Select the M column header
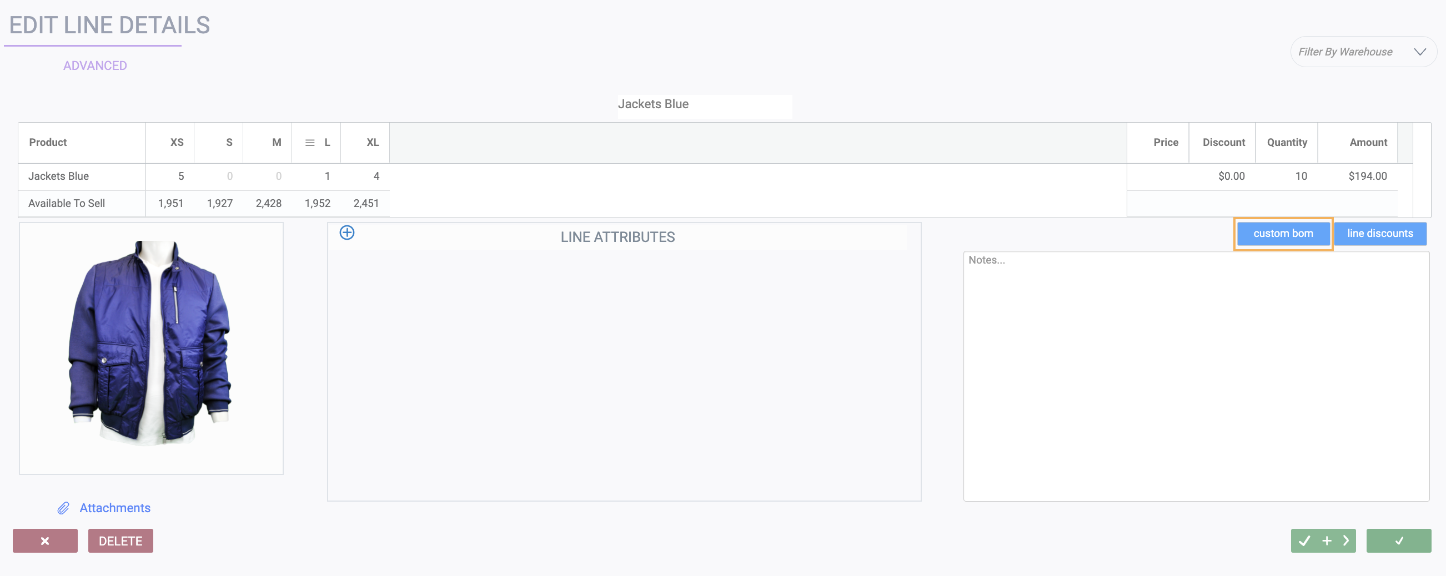This screenshot has height=576, width=1446. tap(268, 143)
